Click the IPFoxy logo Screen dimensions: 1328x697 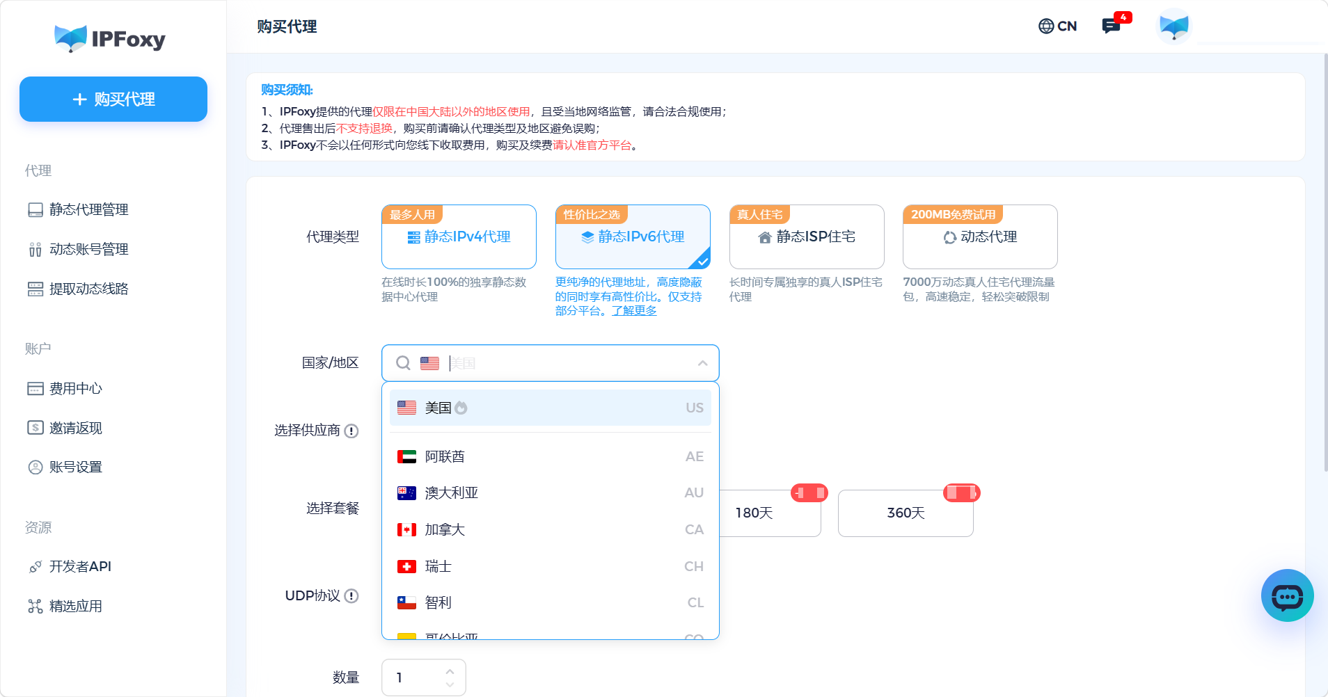tap(110, 38)
